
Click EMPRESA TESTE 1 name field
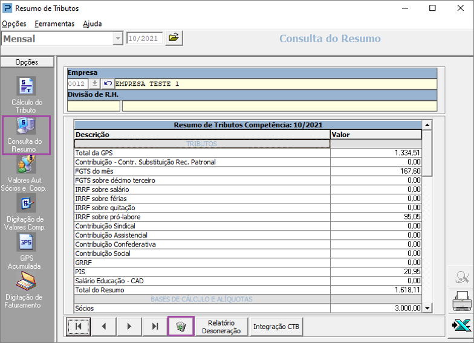click(276, 83)
